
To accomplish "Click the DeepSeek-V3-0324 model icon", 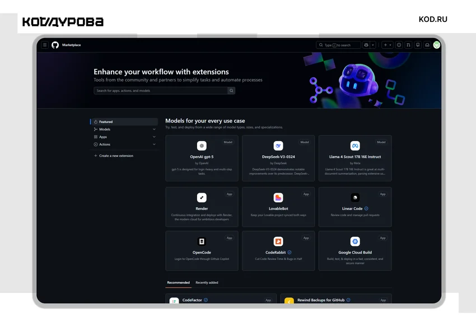I will (278, 146).
